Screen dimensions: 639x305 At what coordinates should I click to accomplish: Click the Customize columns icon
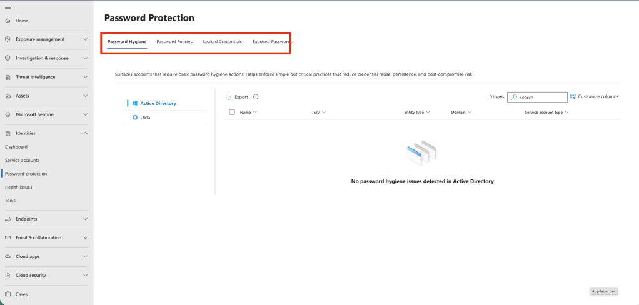(573, 96)
